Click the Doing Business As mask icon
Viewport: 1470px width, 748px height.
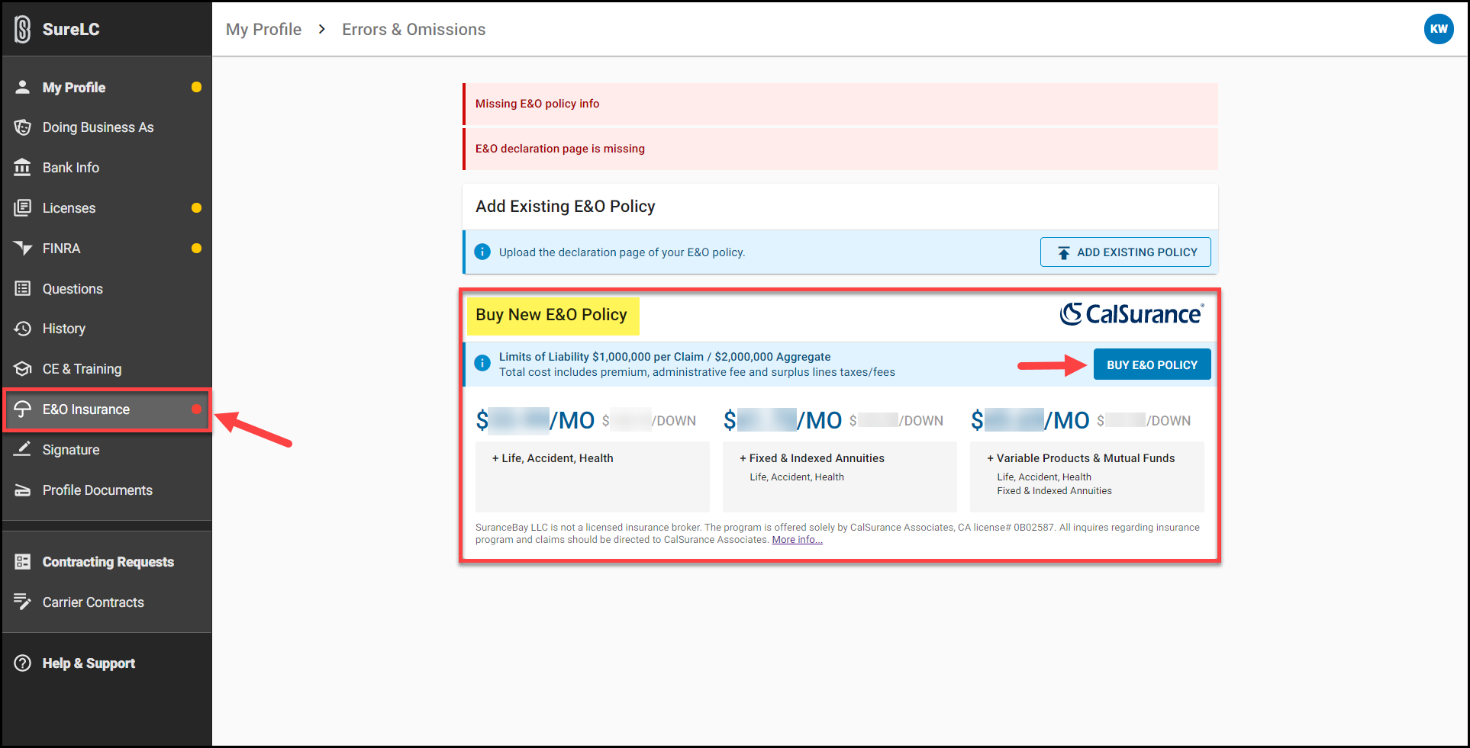click(x=23, y=127)
